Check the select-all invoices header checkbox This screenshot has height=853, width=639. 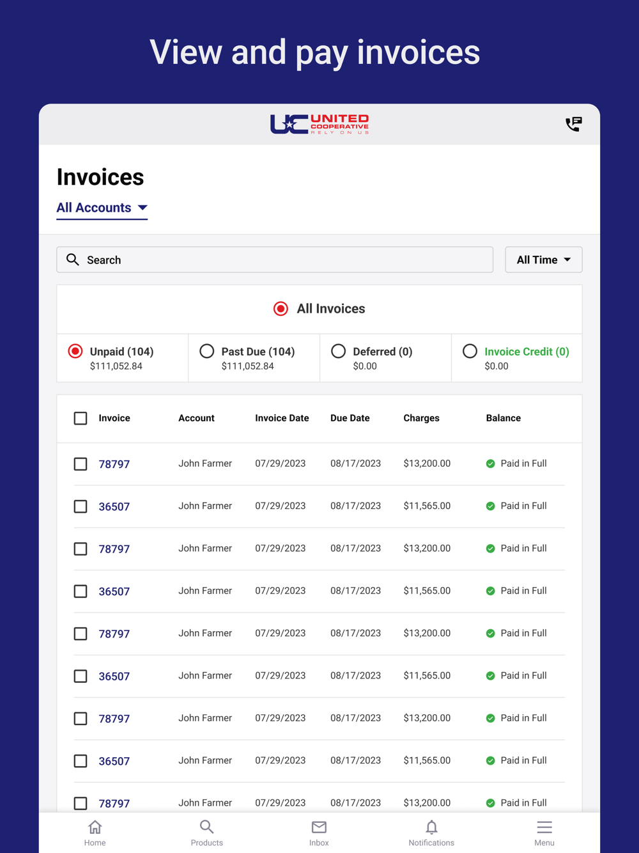[81, 418]
